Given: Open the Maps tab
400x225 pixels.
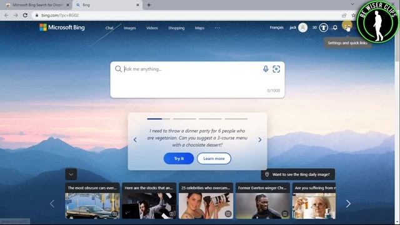Looking at the screenshot, I should [x=199, y=28].
